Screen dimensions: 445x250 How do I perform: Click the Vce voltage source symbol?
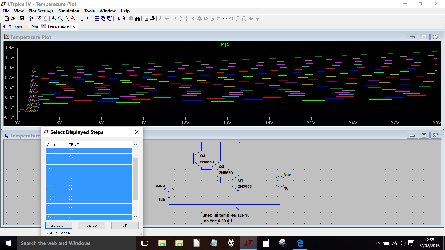(x=280, y=181)
